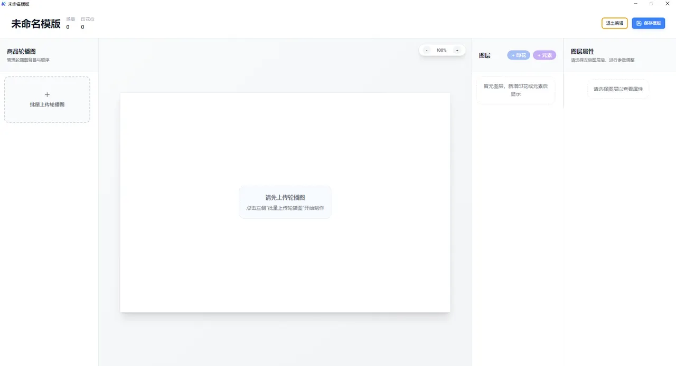The width and height of the screenshot is (676, 366).
Task: Click the 商品轮播图 panel header
Action: tap(22, 52)
